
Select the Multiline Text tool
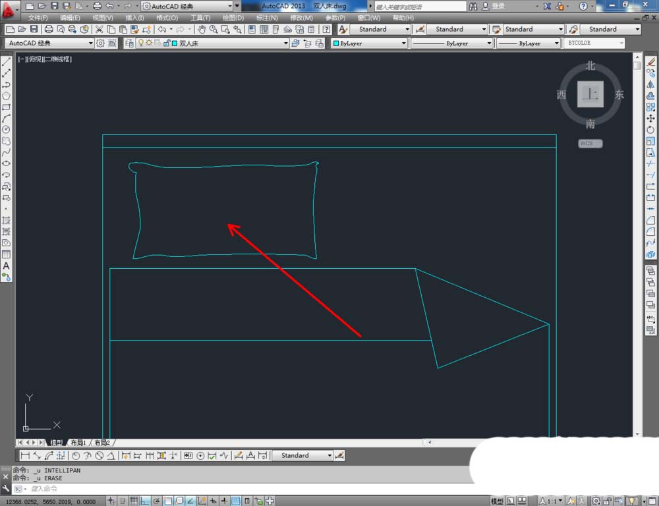coord(7,266)
